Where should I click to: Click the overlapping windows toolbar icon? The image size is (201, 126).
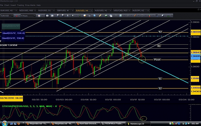[111, 16]
